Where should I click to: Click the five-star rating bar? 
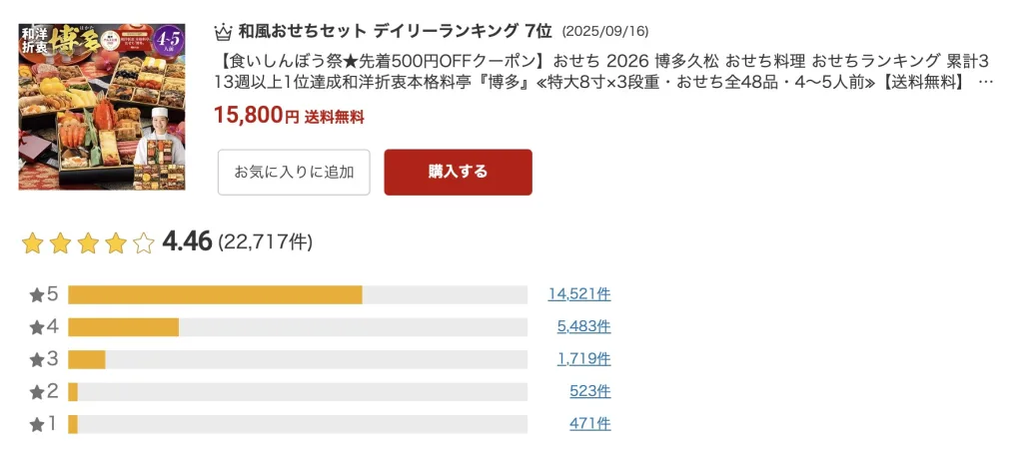(x=297, y=294)
